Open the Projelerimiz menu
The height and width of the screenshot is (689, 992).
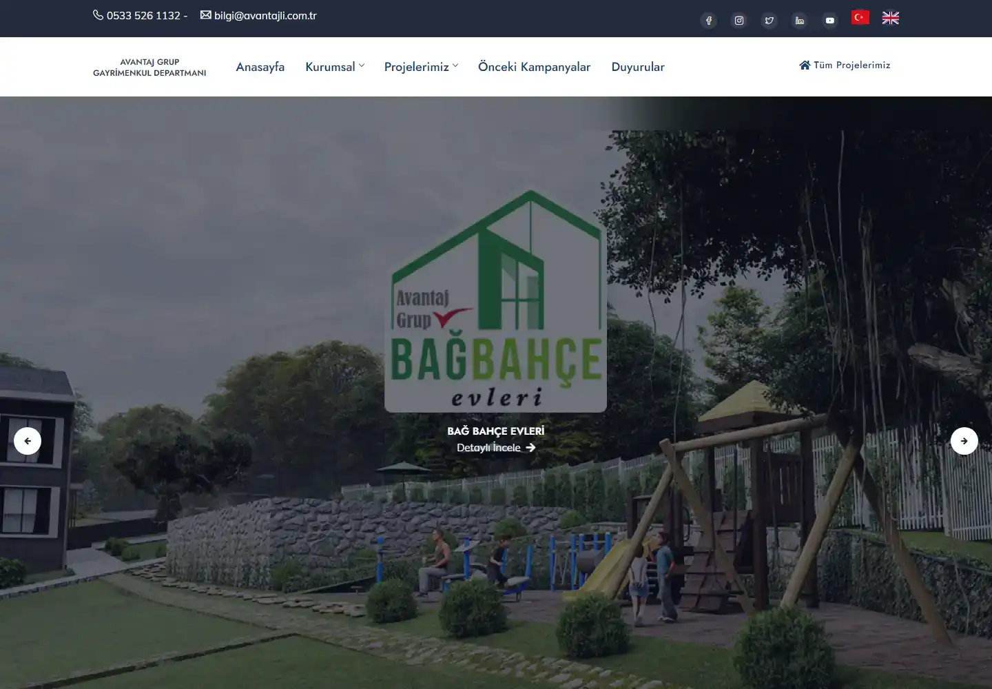pos(417,67)
